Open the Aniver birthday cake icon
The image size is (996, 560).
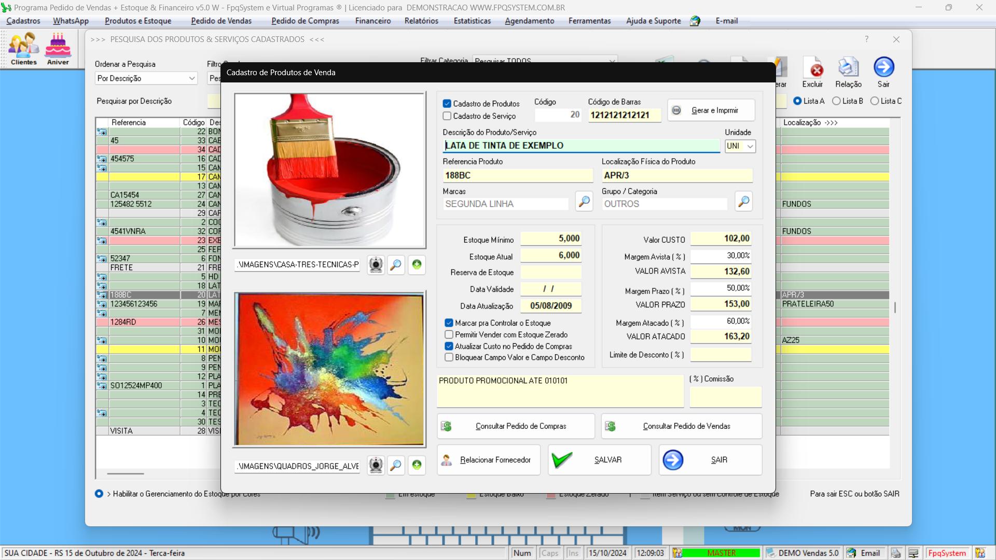click(58, 48)
